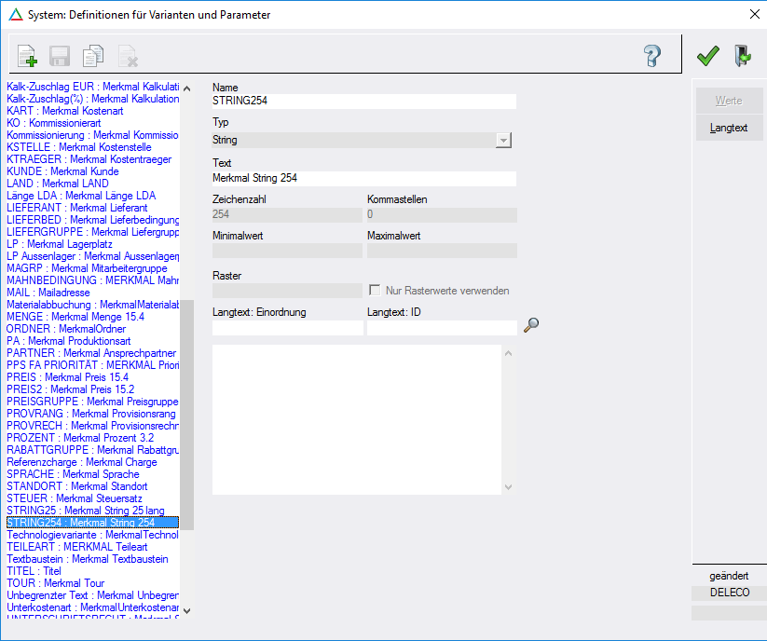Image resolution: width=767 pixels, height=641 pixels.
Task: Click the Text field 'Merkmal String 254'
Action: (363, 178)
